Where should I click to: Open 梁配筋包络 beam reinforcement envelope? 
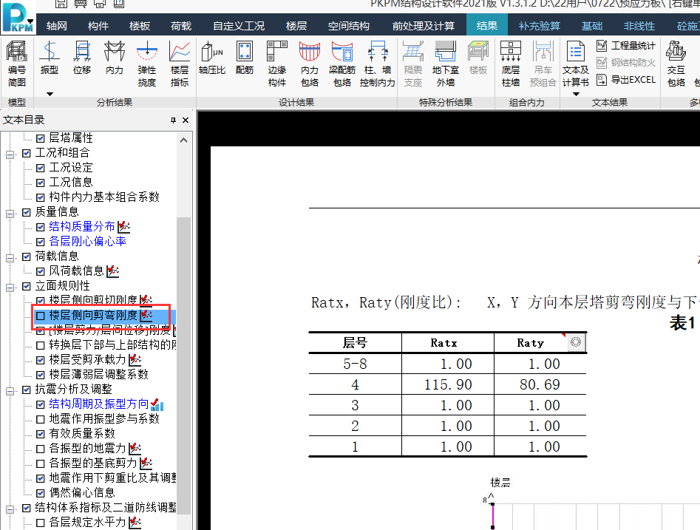[x=342, y=64]
